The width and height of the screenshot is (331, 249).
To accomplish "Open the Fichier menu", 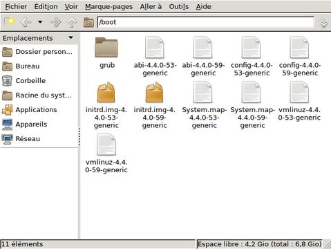I will coord(16,6).
